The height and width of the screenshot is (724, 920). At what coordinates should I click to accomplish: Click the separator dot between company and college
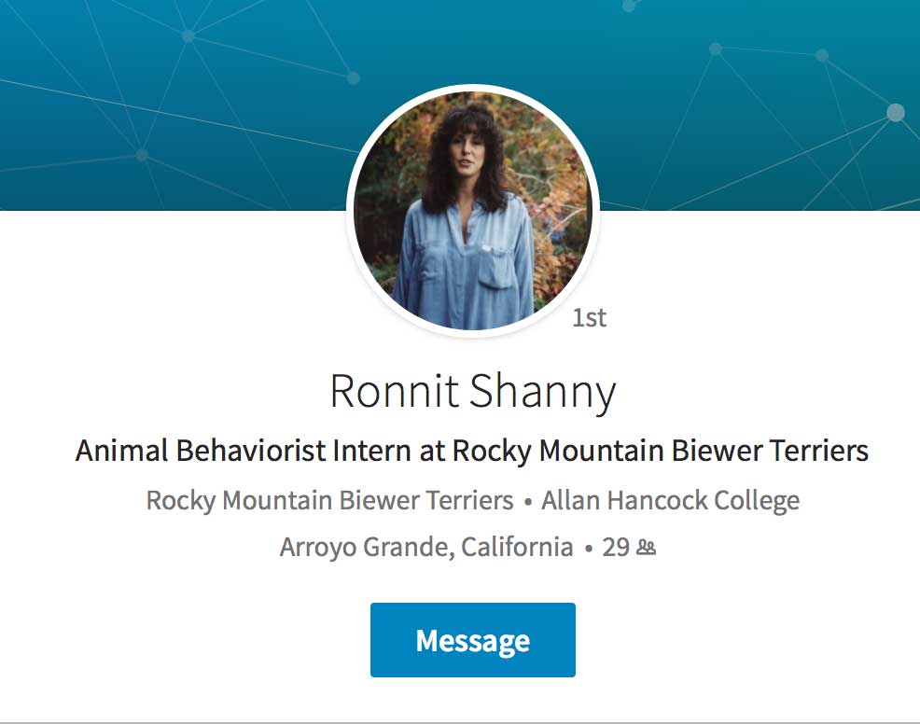point(527,501)
